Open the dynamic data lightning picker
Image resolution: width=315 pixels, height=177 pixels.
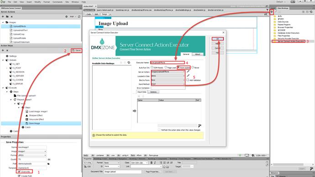click(199, 125)
